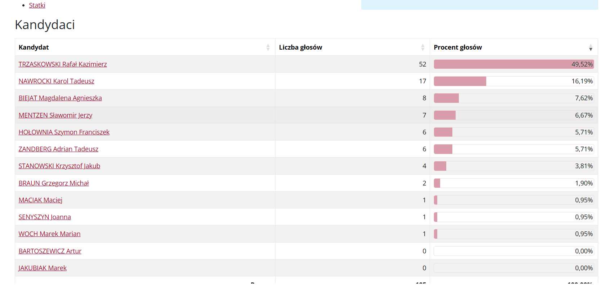
Task: Select BIEJAT Magdalena Agnieszka link
Action: tap(60, 98)
